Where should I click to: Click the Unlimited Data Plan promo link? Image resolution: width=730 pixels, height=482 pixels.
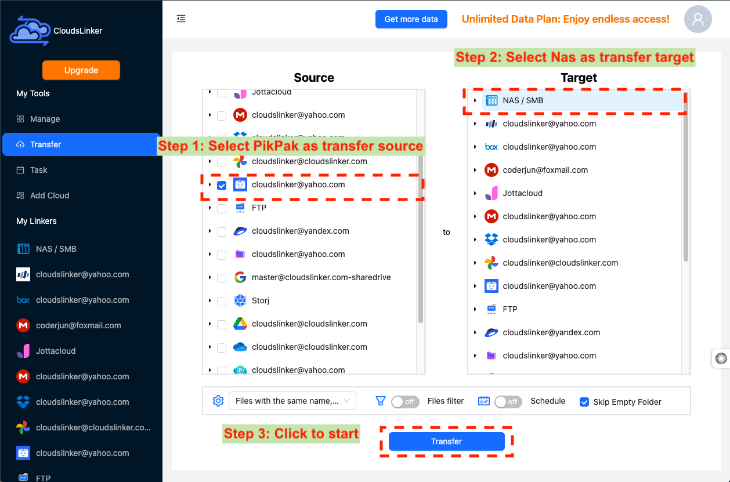[566, 19]
